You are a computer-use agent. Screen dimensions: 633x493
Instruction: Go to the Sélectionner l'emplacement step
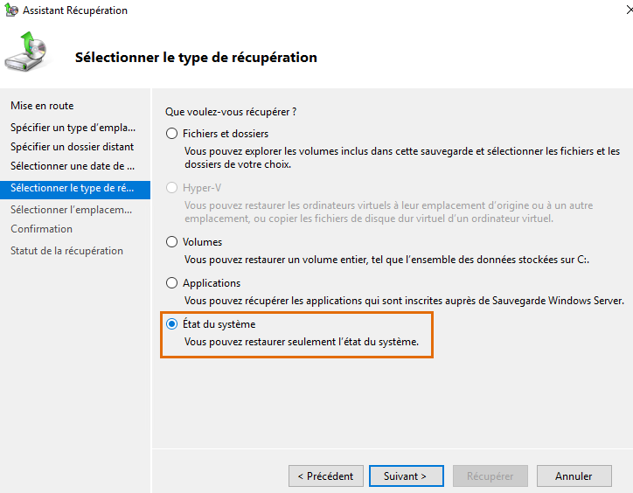[x=71, y=210]
